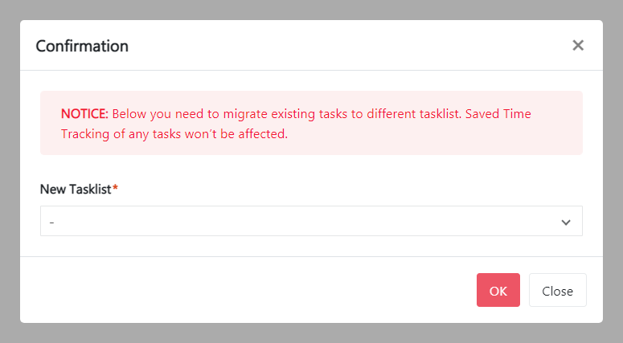The image size is (623, 343).
Task: Click the "Confirmation" dialog title
Action: [82, 46]
